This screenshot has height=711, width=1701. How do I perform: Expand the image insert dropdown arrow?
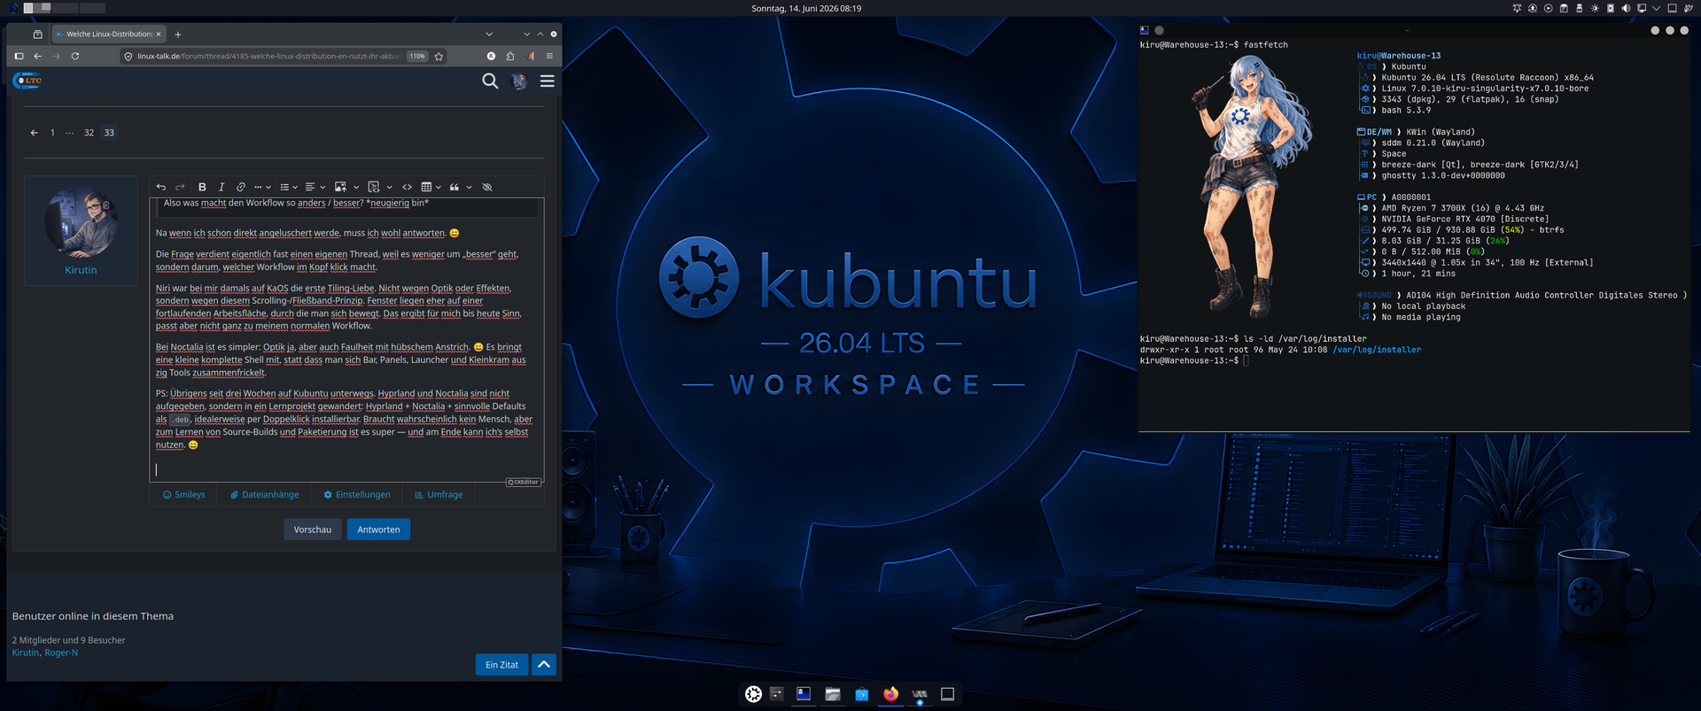tap(356, 187)
